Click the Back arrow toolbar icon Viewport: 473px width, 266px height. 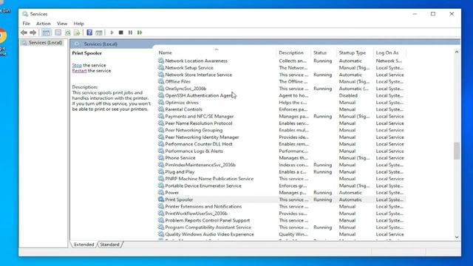click(x=24, y=33)
